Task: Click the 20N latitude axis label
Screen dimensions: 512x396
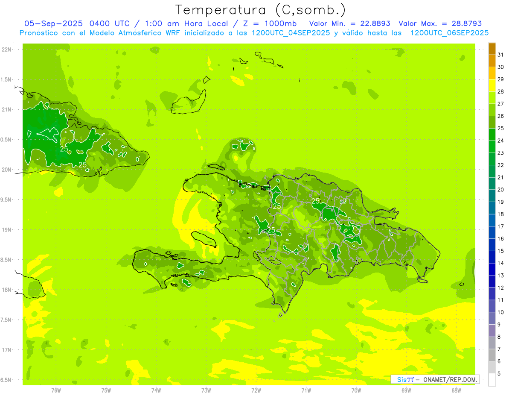Action: pyautogui.click(x=7, y=170)
